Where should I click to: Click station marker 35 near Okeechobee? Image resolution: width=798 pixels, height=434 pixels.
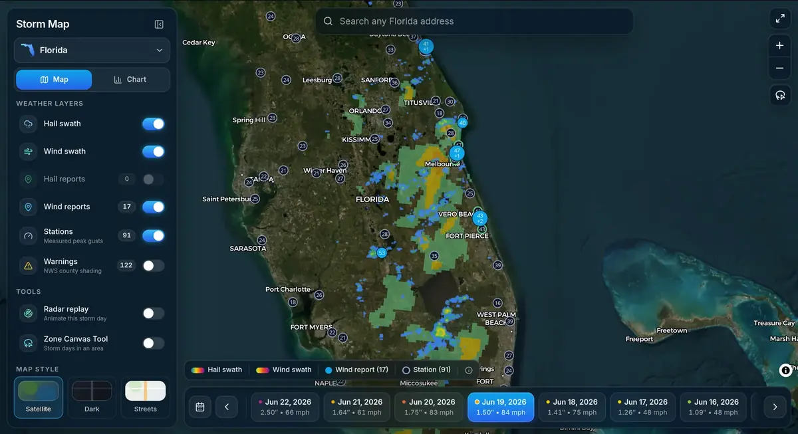point(434,256)
